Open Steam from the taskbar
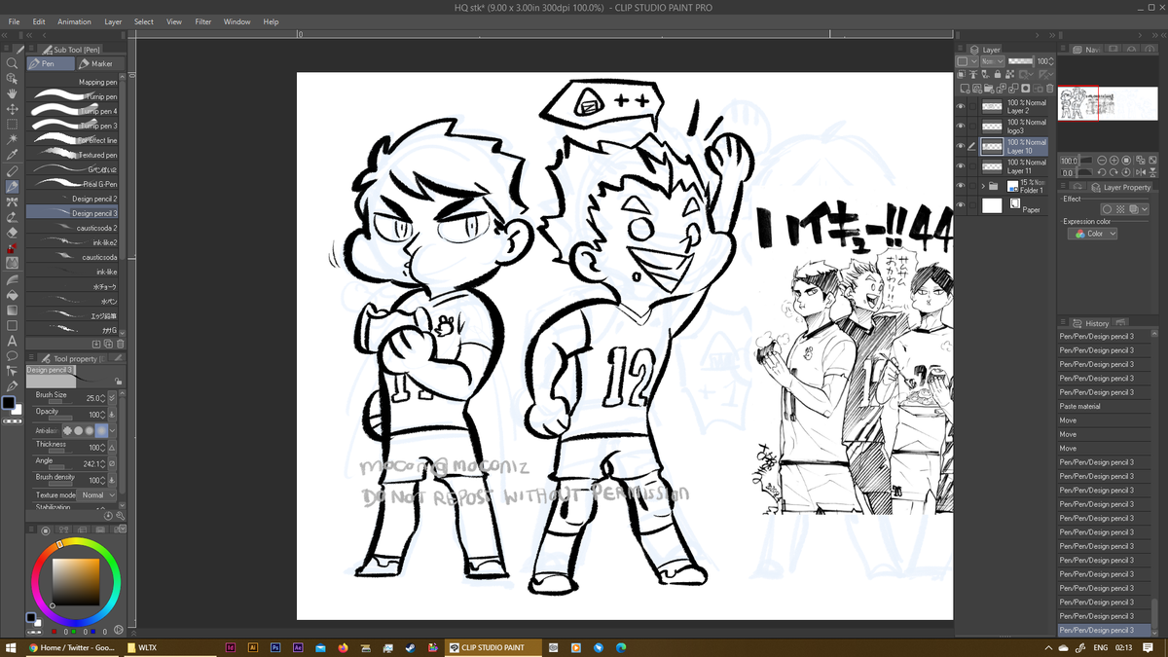The height and width of the screenshot is (657, 1168). 410,647
